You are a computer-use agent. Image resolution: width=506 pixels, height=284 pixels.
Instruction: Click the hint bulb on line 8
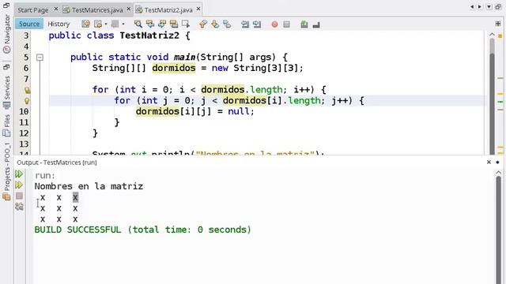pyautogui.click(x=27, y=90)
